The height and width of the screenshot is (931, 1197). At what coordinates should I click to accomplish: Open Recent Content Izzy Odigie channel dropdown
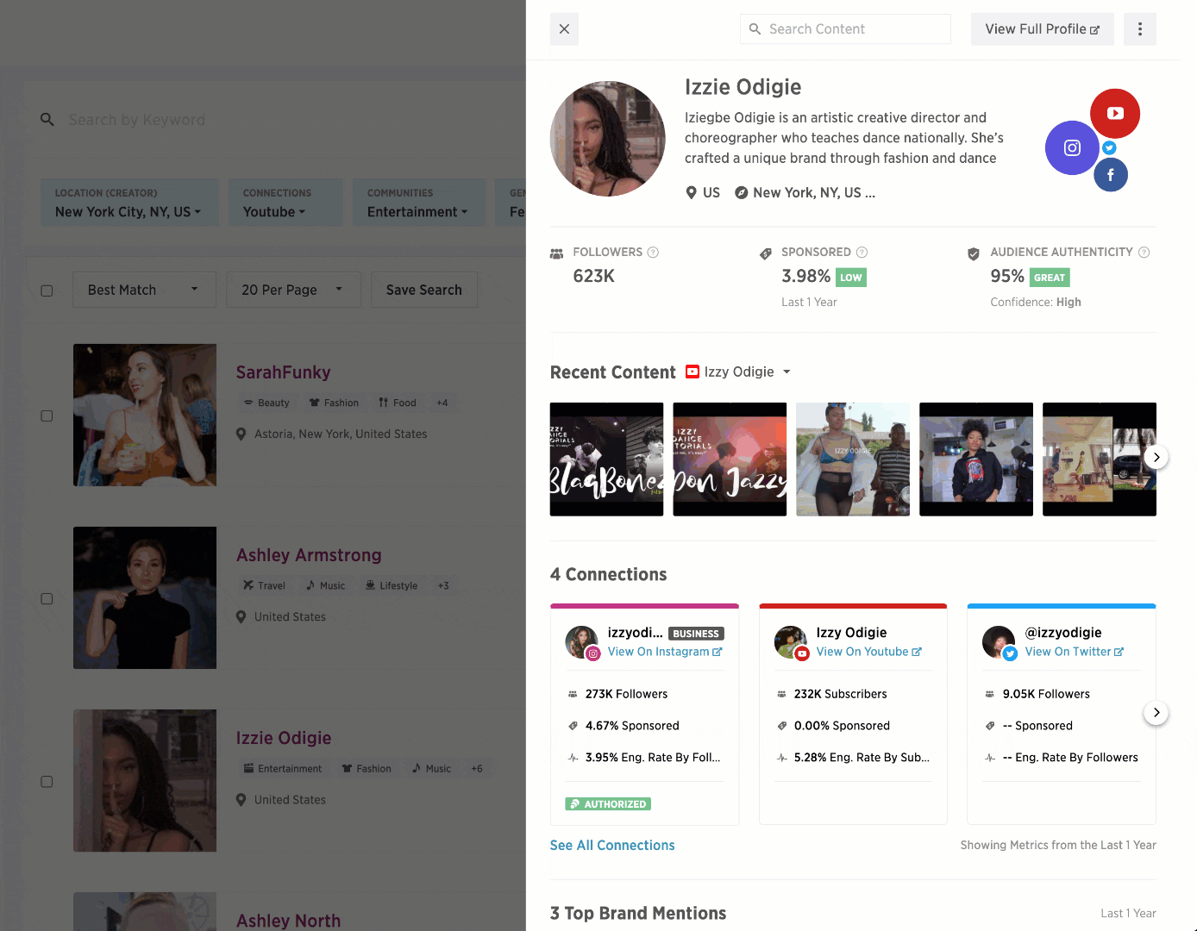(738, 372)
